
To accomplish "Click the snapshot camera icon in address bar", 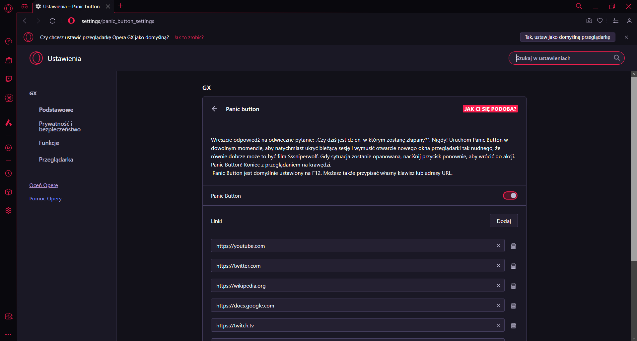I will [x=589, y=21].
